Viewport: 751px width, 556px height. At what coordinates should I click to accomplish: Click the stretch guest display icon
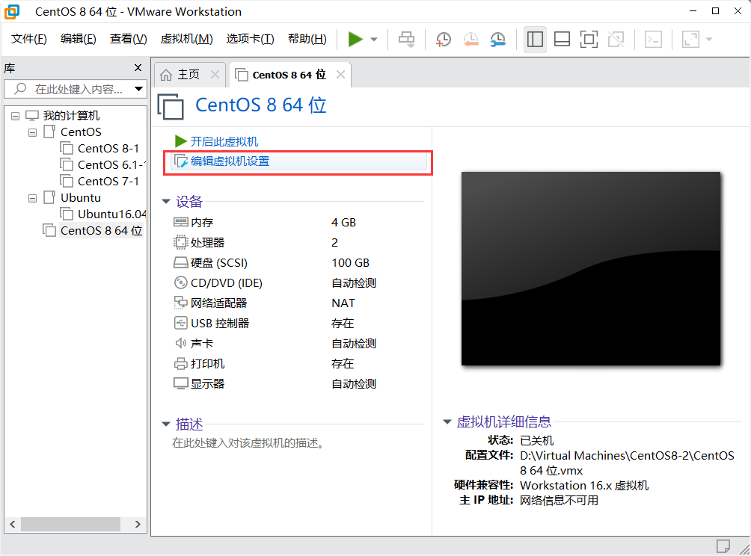(690, 40)
